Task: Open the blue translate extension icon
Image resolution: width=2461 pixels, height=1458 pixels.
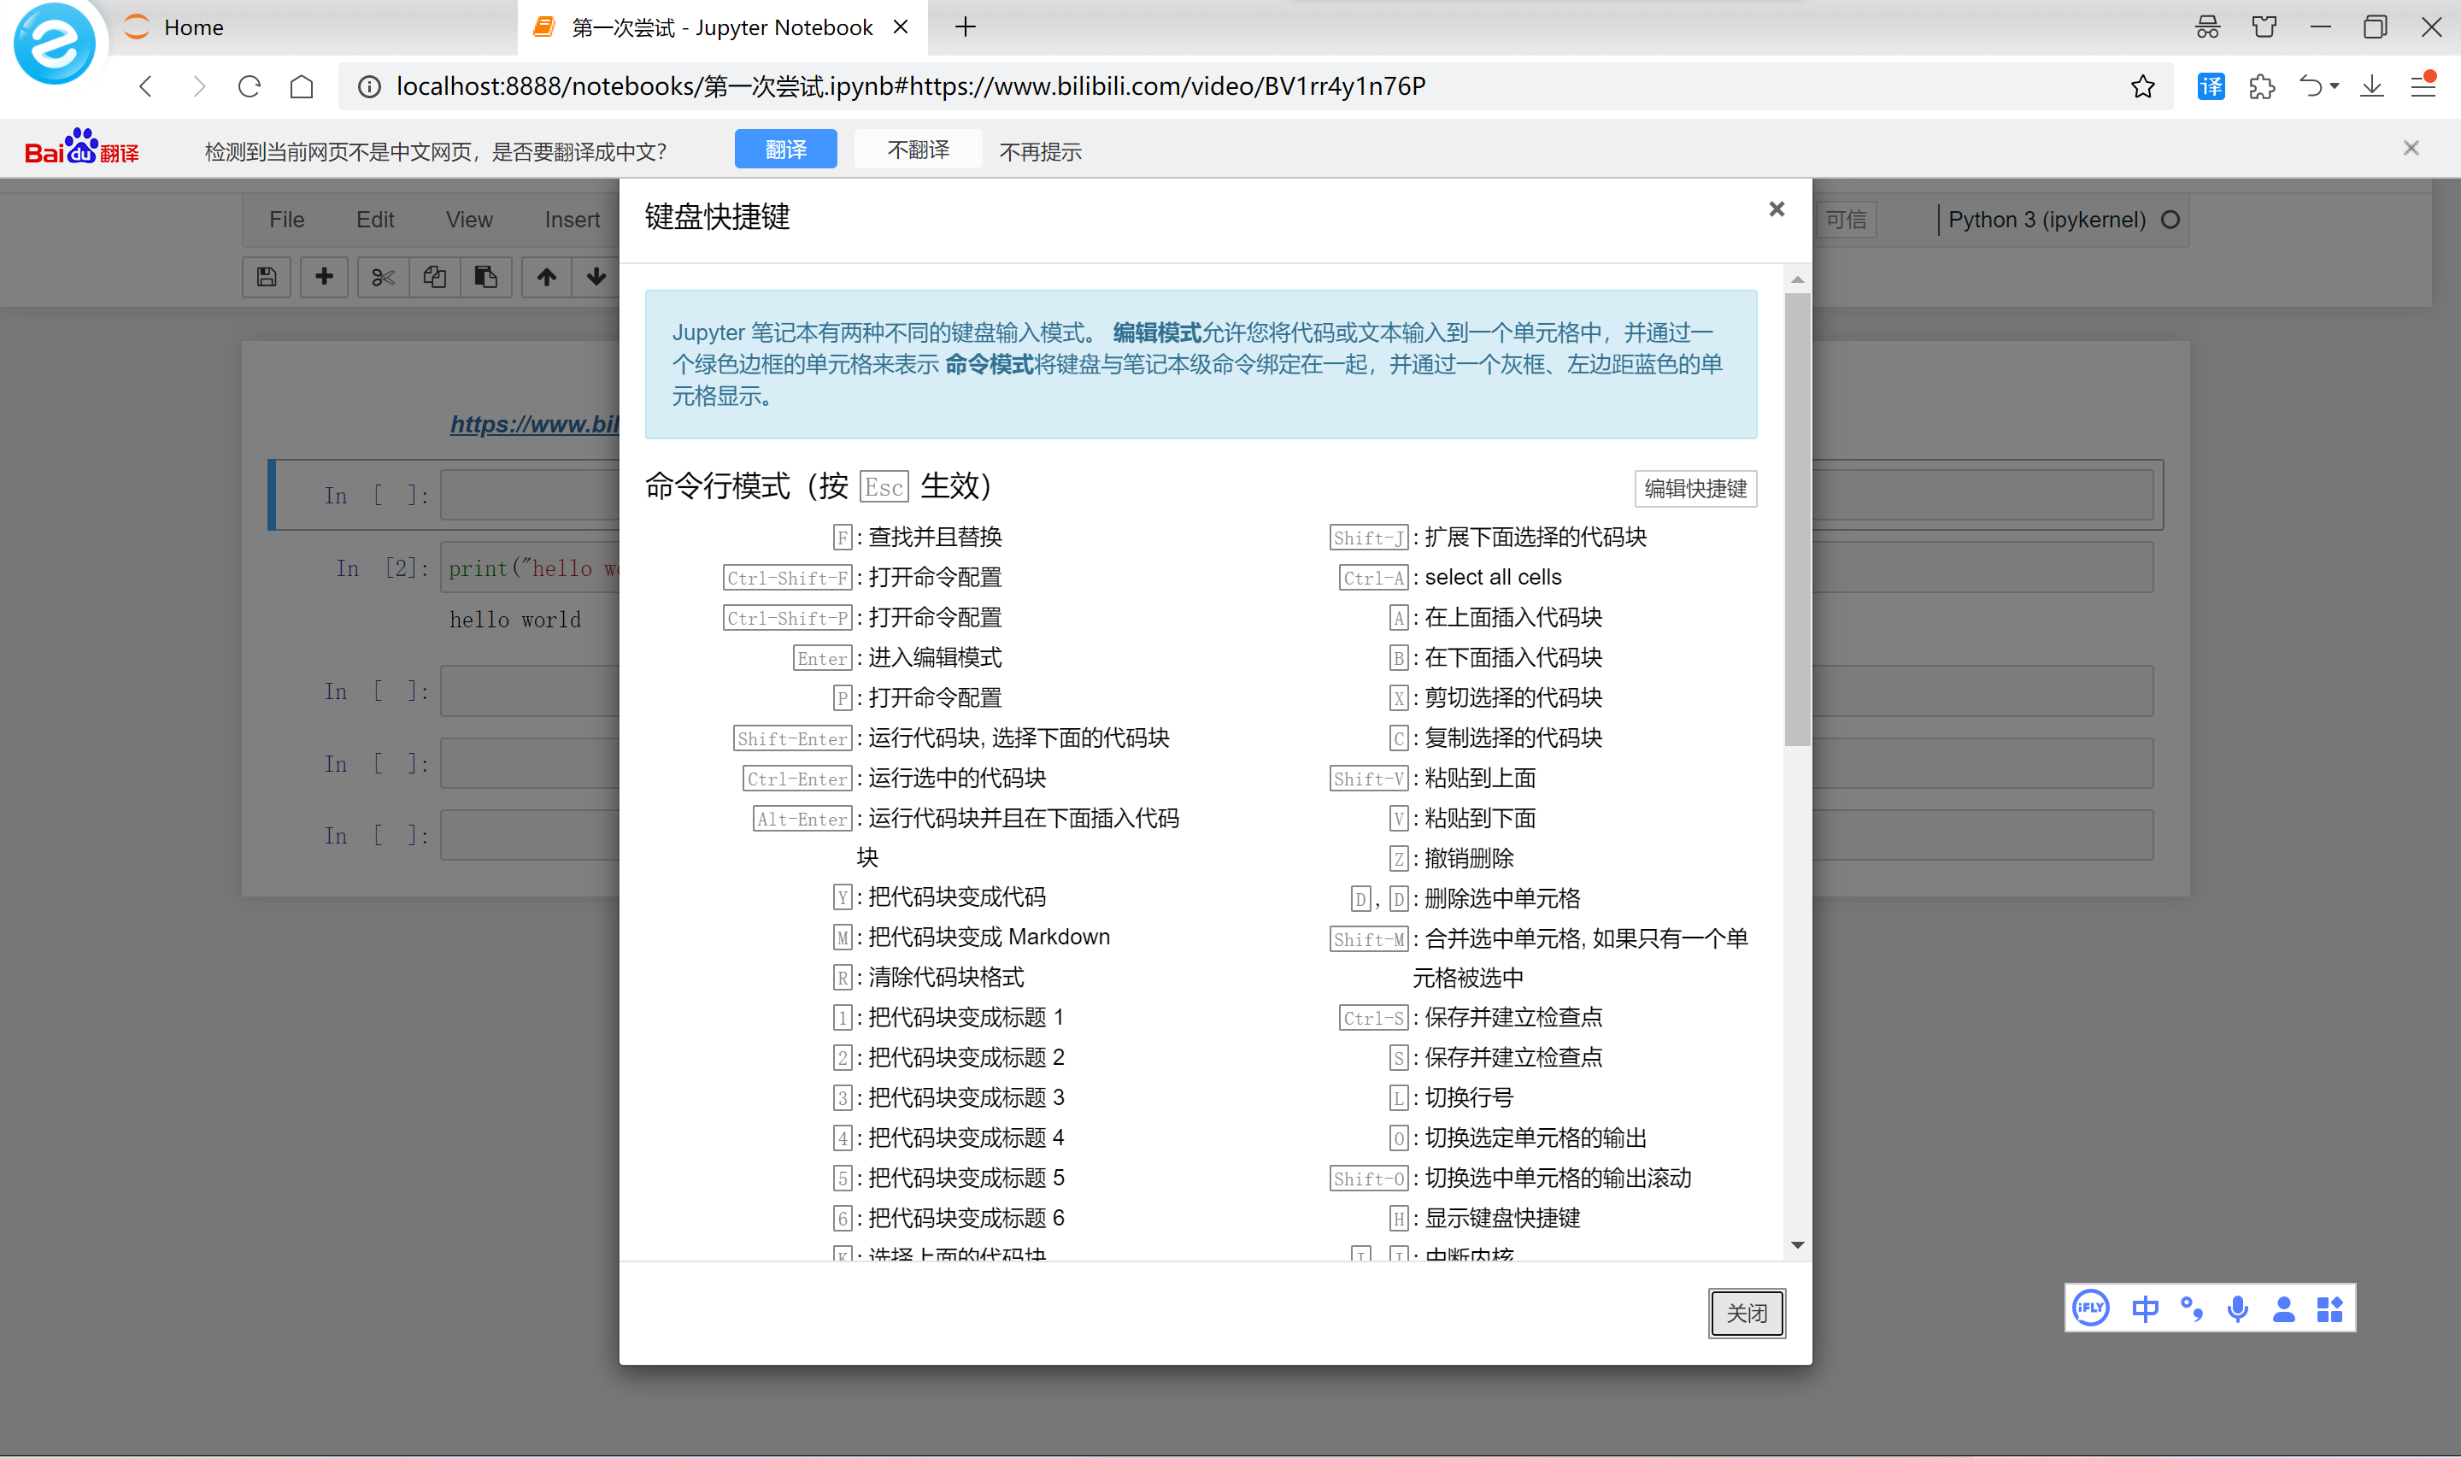Action: [x=2211, y=86]
